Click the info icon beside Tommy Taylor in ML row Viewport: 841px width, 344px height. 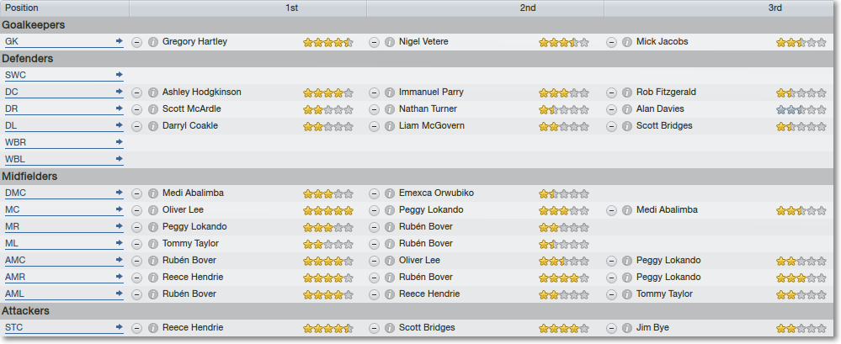(x=153, y=245)
